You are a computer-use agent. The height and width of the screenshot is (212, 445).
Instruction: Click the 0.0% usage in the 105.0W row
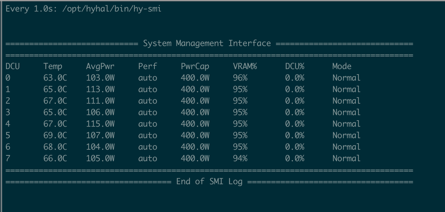[295, 158]
